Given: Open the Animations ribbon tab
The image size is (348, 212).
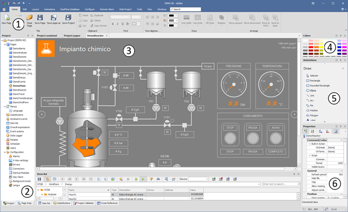Looking at the screenshot, I should click(x=50, y=9).
